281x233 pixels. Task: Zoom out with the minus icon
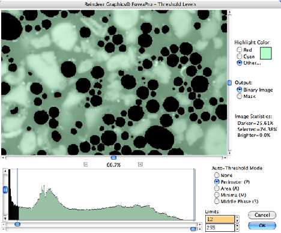tap(85, 165)
